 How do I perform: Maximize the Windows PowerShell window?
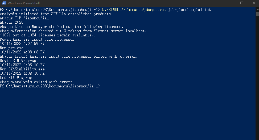[242, 3]
